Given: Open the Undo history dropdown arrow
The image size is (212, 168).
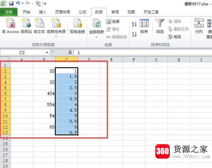Looking at the screenshot, I should pos(22,3).
